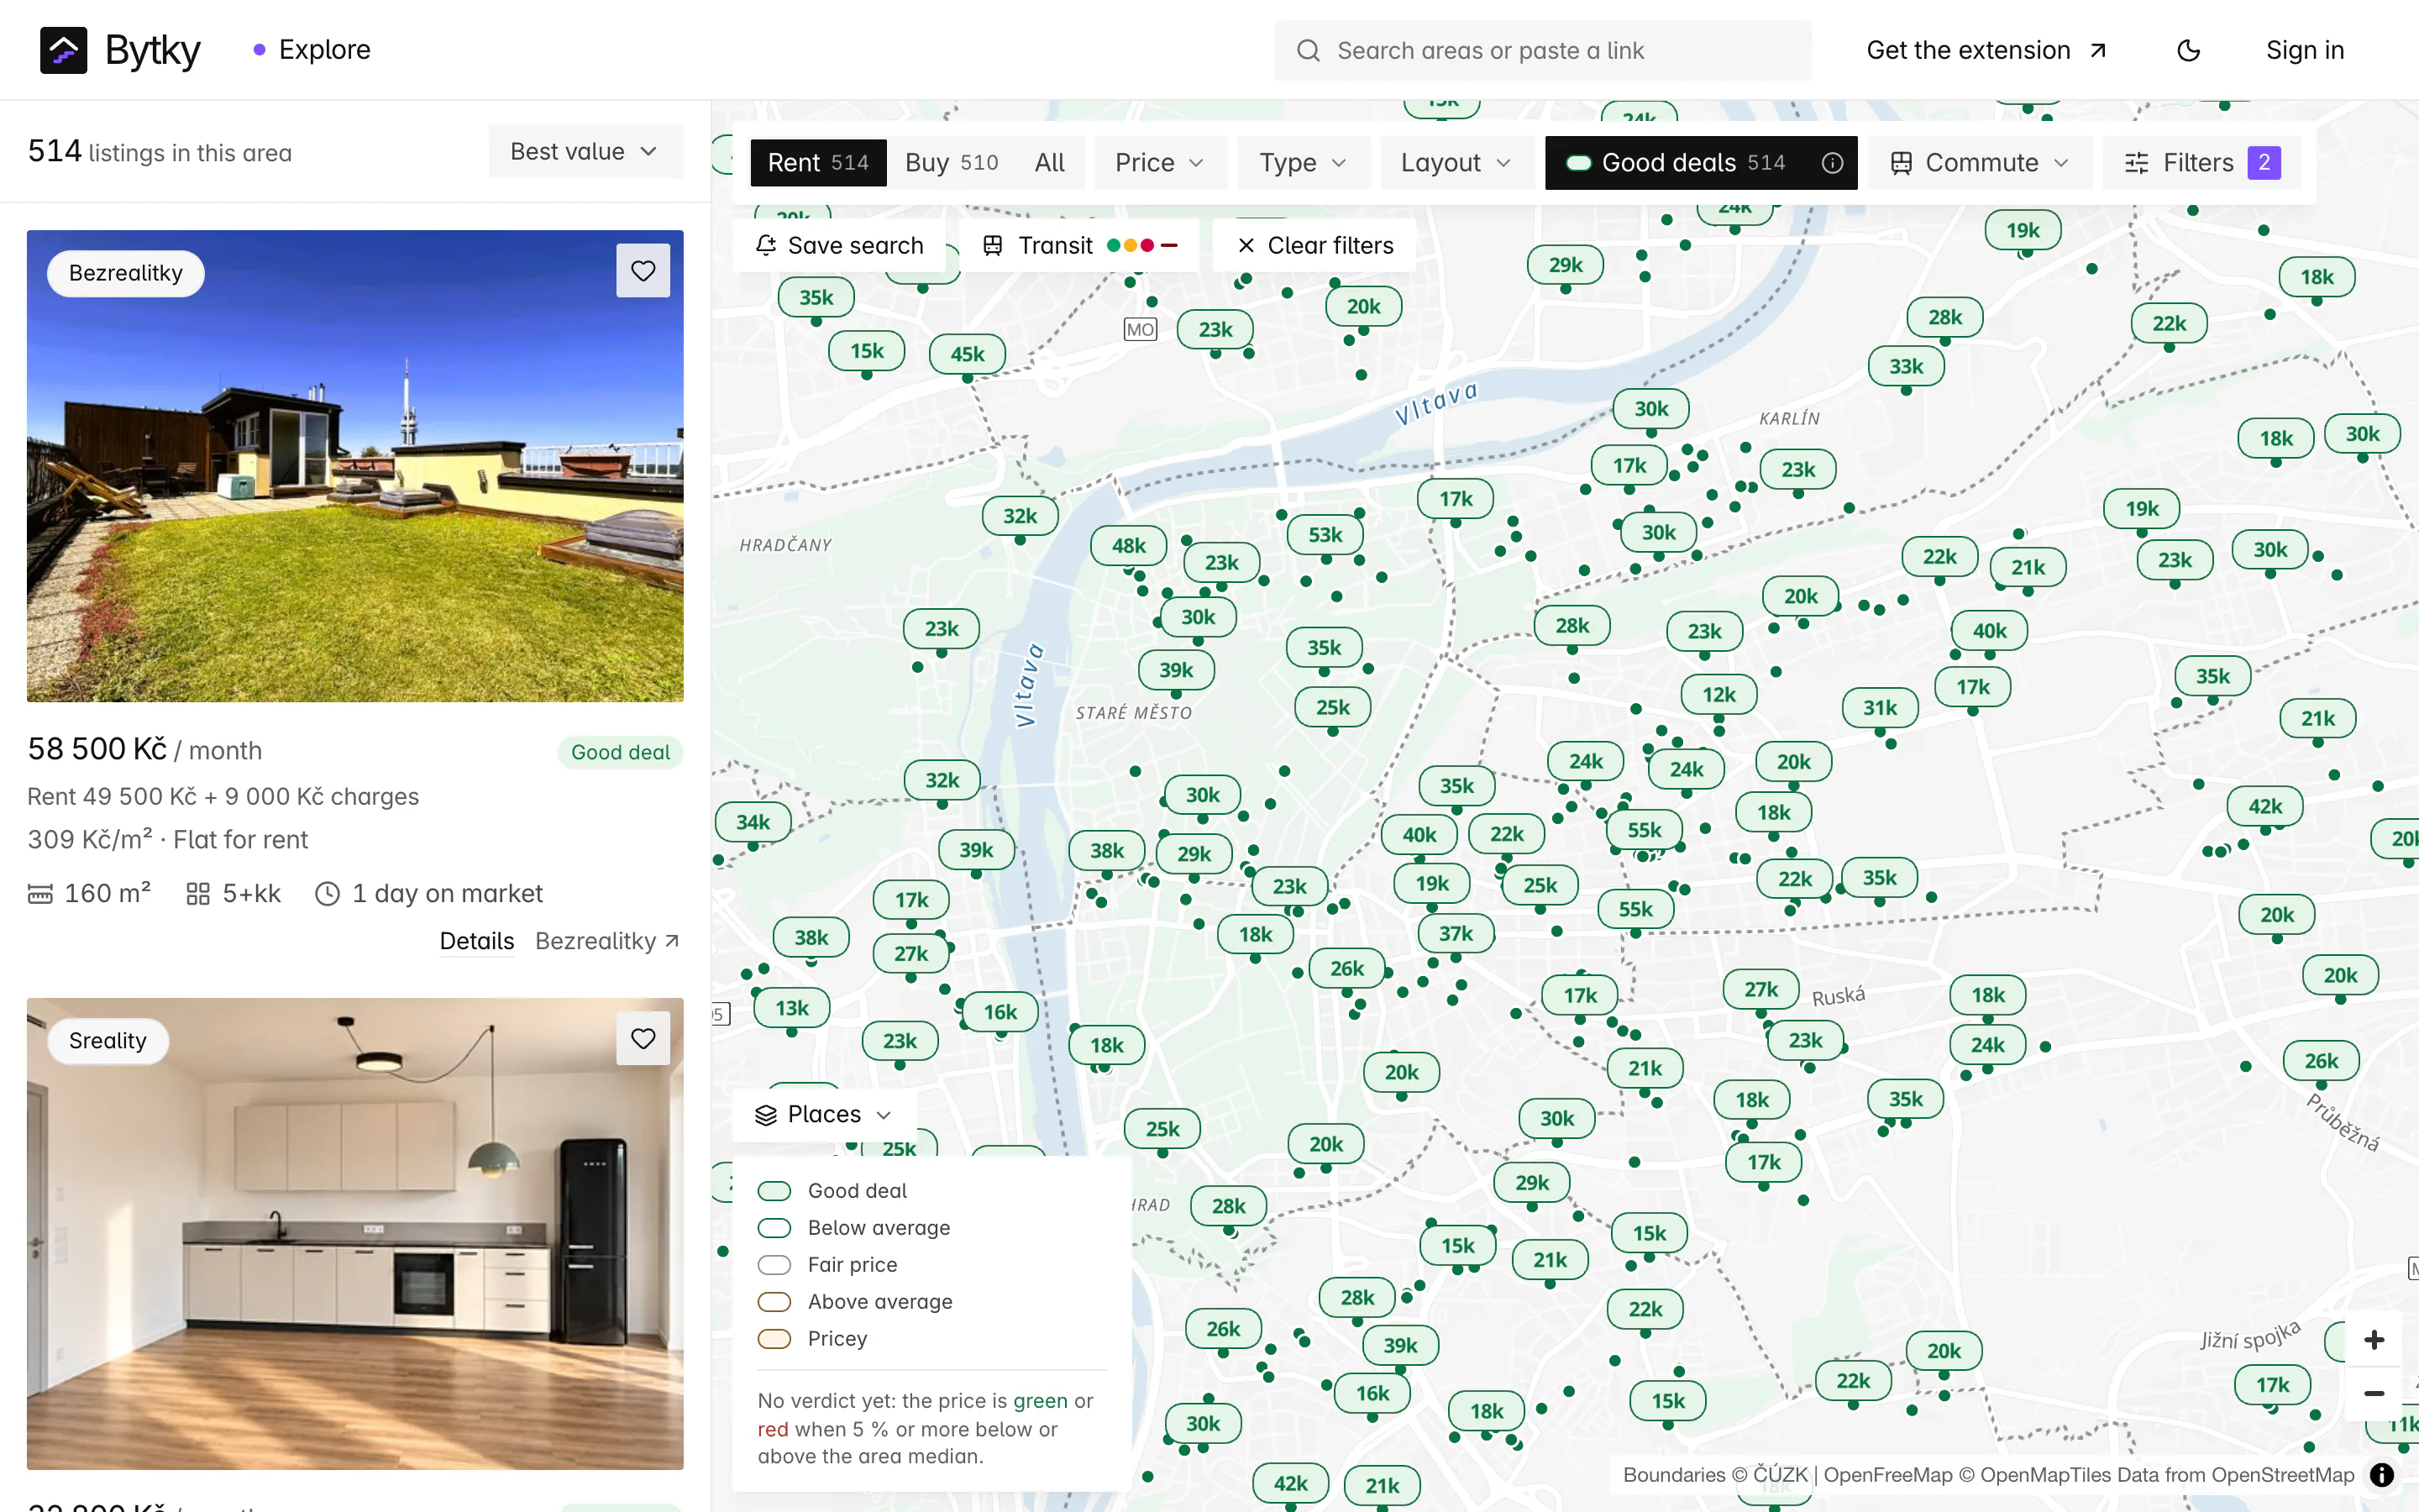This screenshot has height=1512, width=2419.
Task: Select the All listings tab
Action: click(x=1050, y=163)
